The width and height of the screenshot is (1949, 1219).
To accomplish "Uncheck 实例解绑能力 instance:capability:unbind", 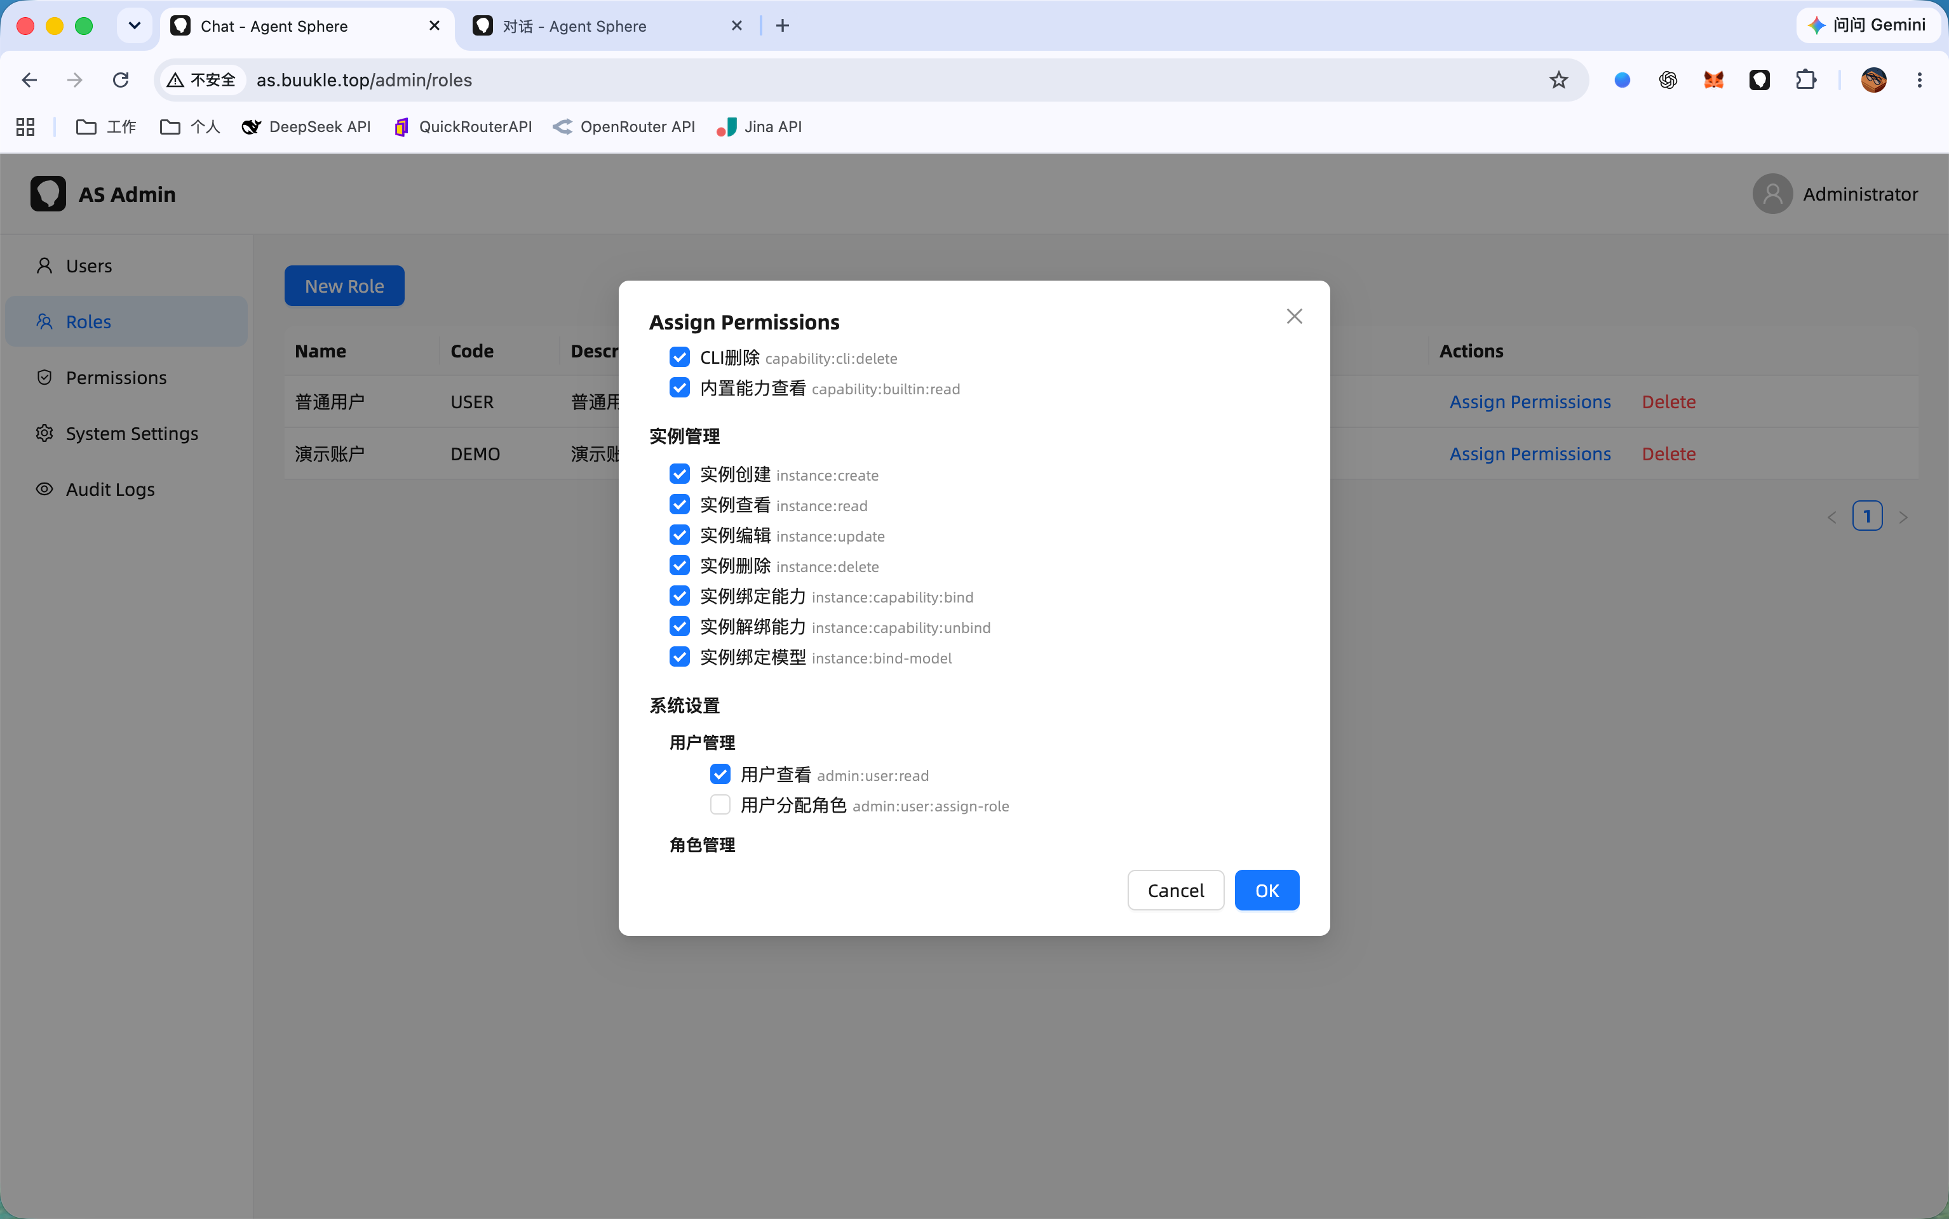I will tap(679, 627).
